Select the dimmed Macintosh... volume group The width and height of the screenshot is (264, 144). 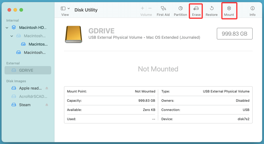[x=35, y=36]
